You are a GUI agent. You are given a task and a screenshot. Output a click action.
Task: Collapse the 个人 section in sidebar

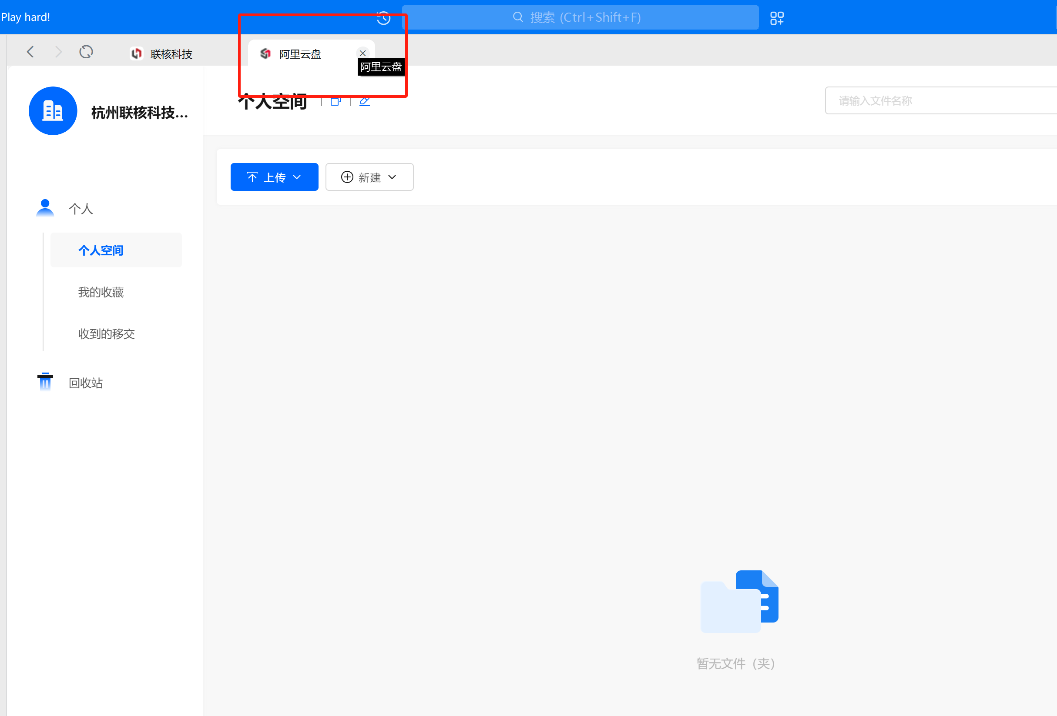click(81, 209)
